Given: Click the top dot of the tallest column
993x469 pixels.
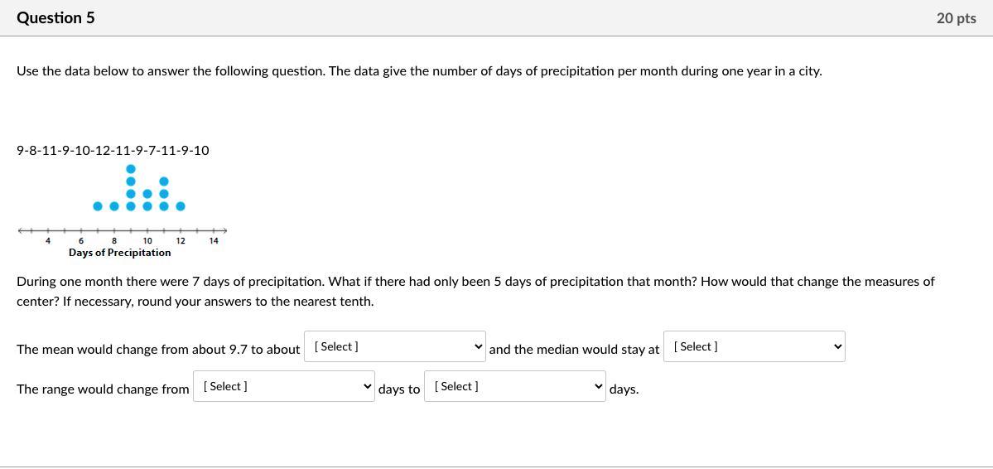Looking at the screenshot, I should coord(130,169).
